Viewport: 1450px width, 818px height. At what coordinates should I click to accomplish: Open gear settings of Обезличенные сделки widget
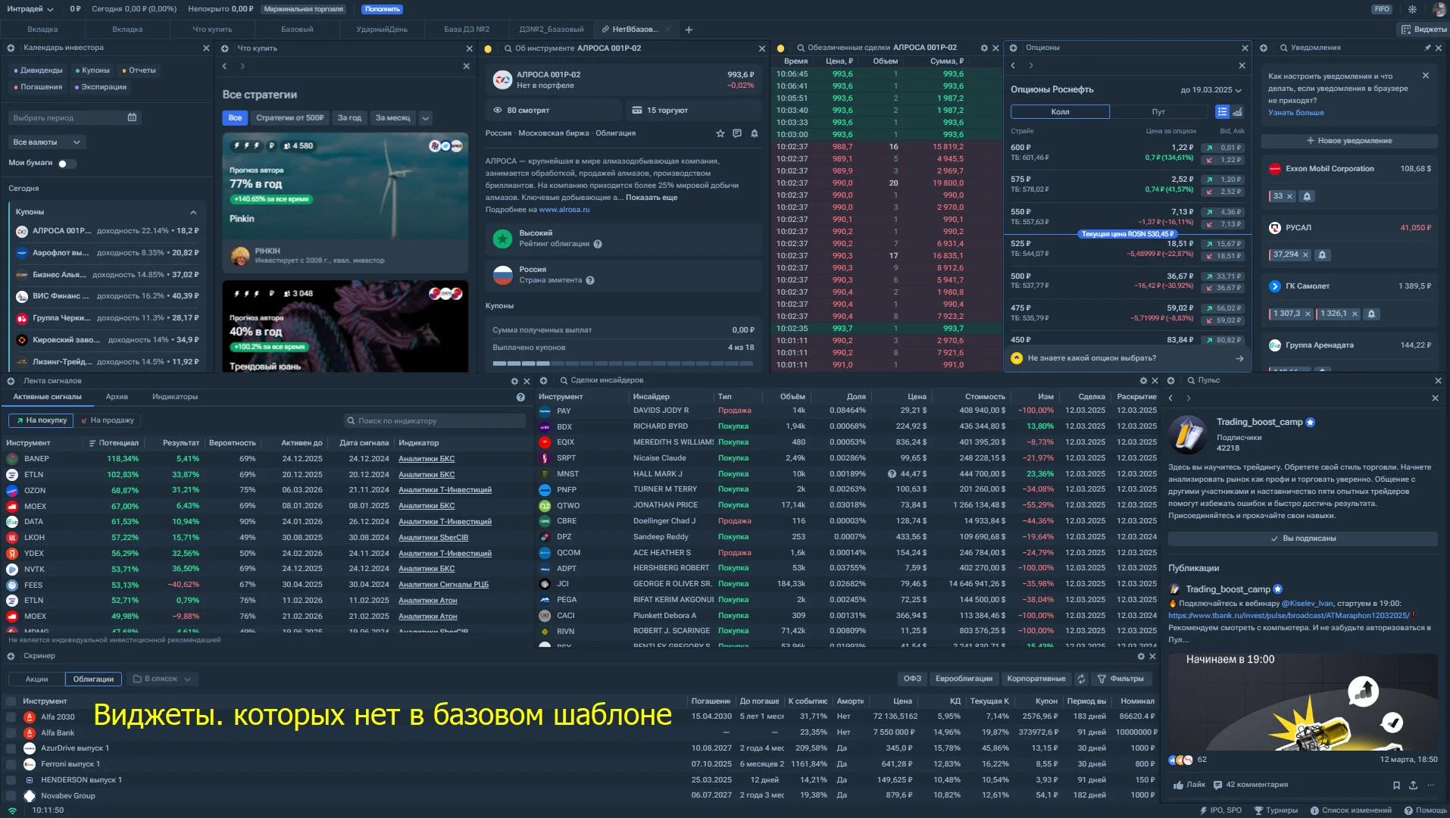click(984, 48)
